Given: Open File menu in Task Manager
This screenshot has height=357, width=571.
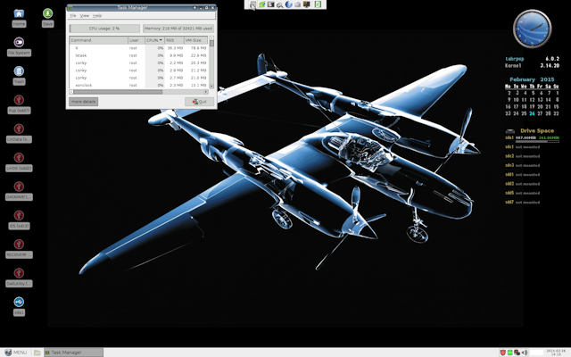Looking at the screenshot, I should tap(73, 16).
